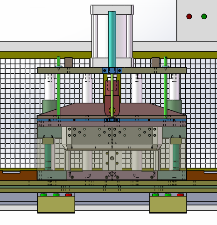Select the yellow pin in the red clevis
Screen dimensions: 217x225
112,111
